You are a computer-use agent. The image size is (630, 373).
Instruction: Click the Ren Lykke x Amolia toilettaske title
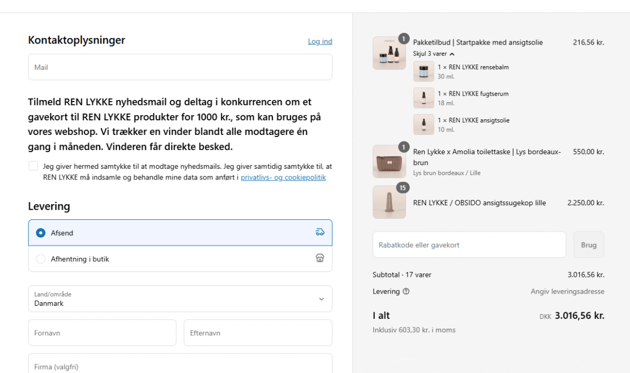pyautogui.click(x=487, y=157)
